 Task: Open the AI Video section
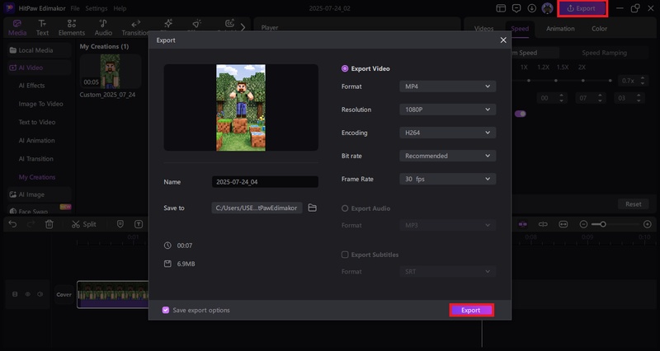pyautogui.click(x=40, y=68)
